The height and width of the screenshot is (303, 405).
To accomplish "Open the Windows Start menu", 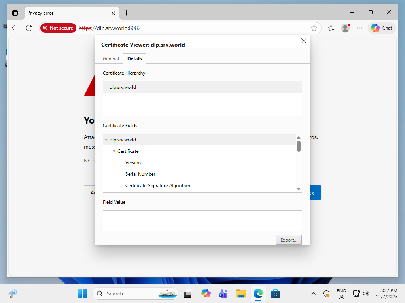I will pyautogui.click(x=82, y=294).
